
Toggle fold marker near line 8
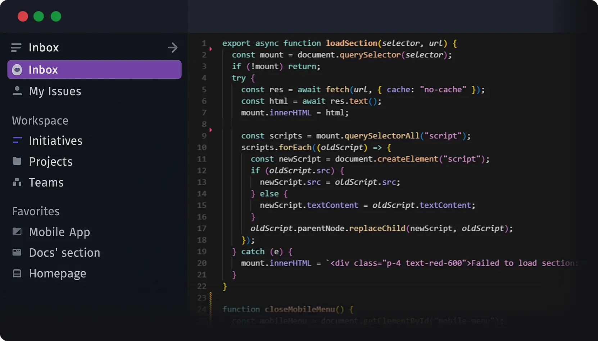(x=211, y=130)
